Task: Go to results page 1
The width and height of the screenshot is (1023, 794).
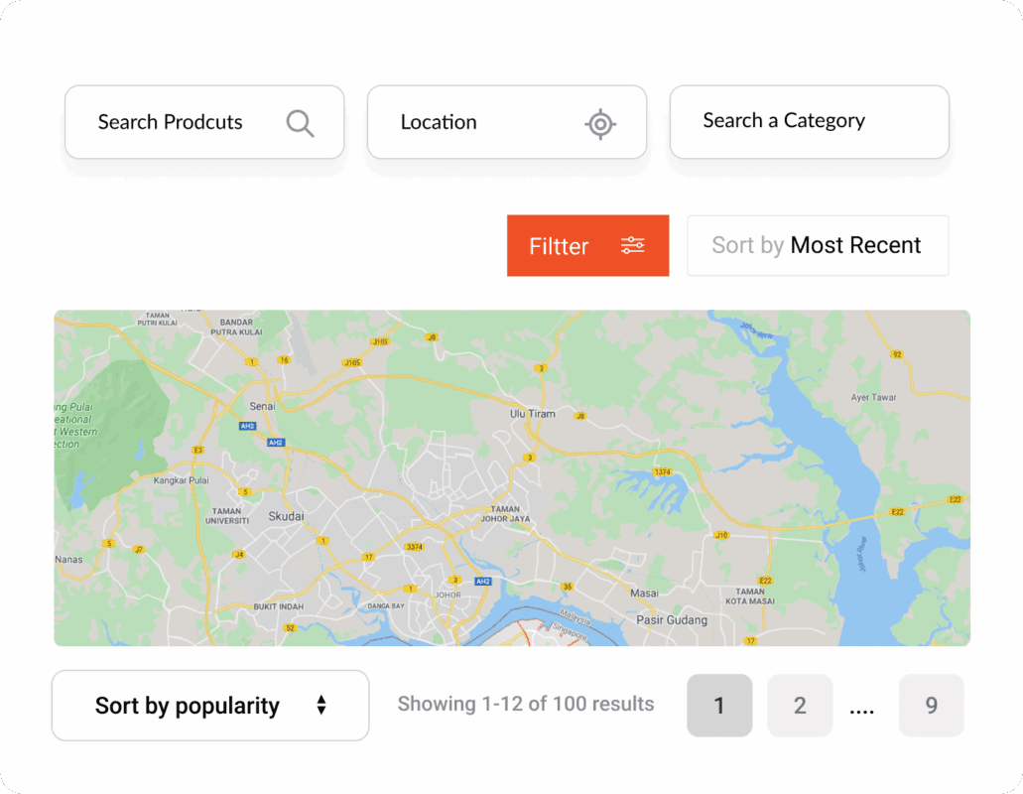Action: click(x=719, y=706)
